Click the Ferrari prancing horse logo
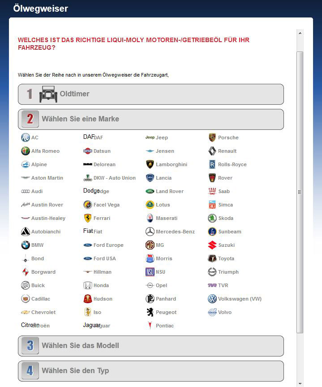 point(88,218)
